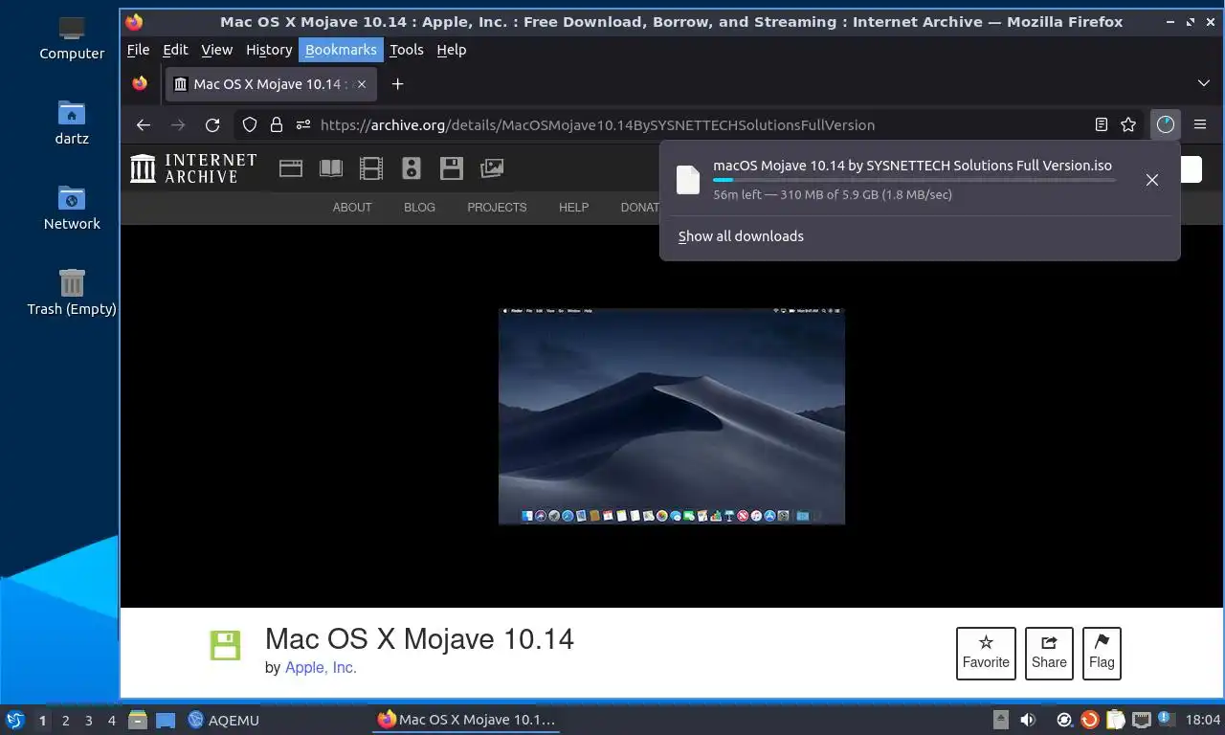Go to the ABOUT page
The width and height of the screenshot is (1225, 735).
pos(352,208)
